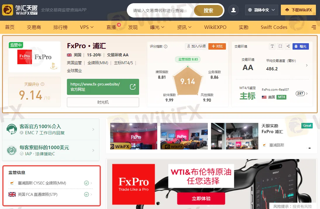Click the 搜索 search button

[208, 11]
